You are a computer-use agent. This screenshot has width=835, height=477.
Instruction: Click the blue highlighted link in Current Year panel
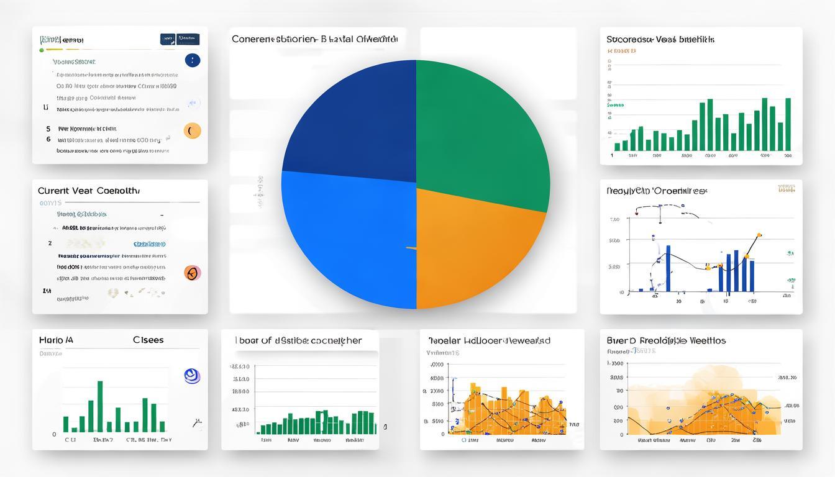pos(149,244)
